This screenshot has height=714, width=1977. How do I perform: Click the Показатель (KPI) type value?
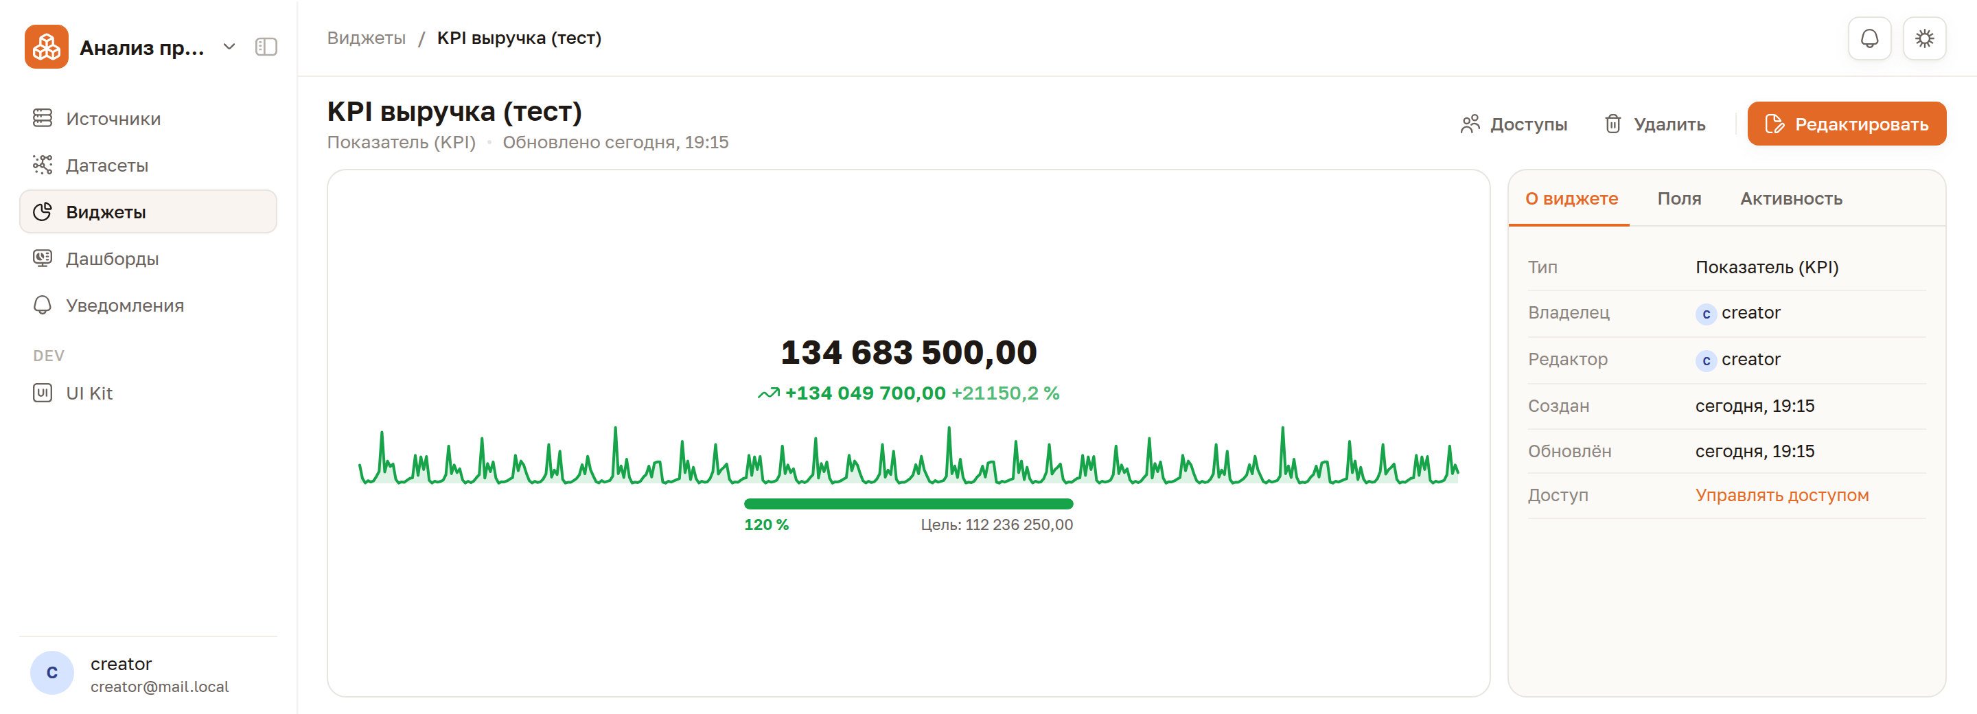(x=1767, y=267)
